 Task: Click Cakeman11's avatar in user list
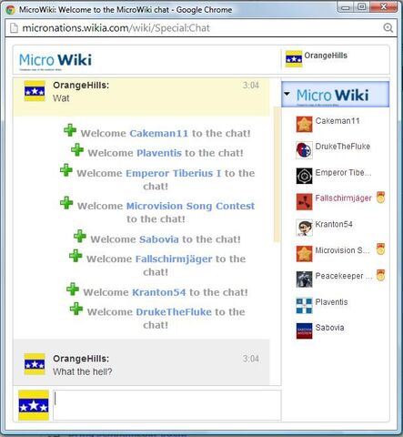pyautogui.click(x=304, y=125)
